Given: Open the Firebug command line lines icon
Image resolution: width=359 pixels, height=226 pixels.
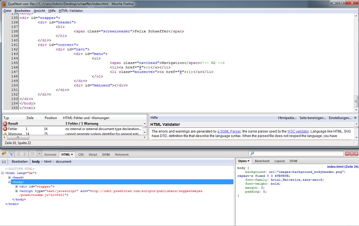Looking at the screenshot, I should 32,154.
